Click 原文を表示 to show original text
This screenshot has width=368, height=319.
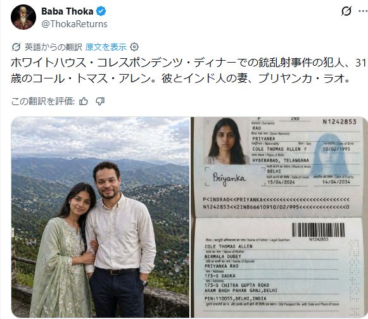(106, 47)
